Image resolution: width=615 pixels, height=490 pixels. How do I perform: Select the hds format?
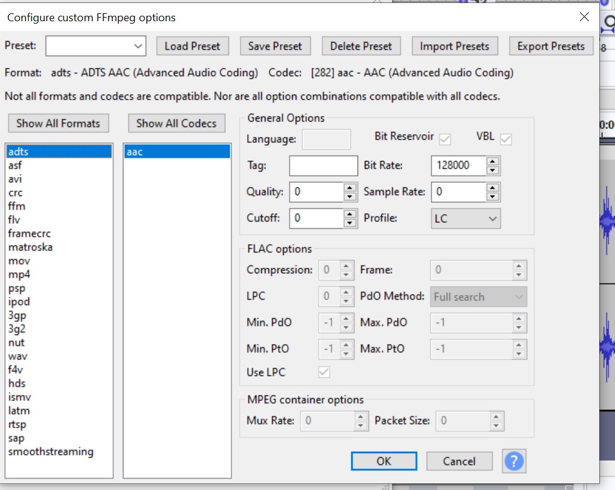[x=59, y=383]
